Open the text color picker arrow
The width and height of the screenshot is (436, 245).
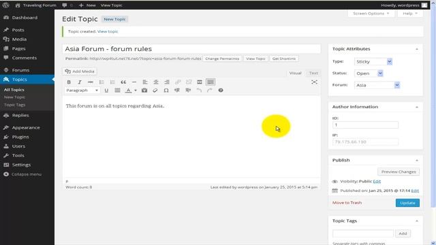click(136, 91)
